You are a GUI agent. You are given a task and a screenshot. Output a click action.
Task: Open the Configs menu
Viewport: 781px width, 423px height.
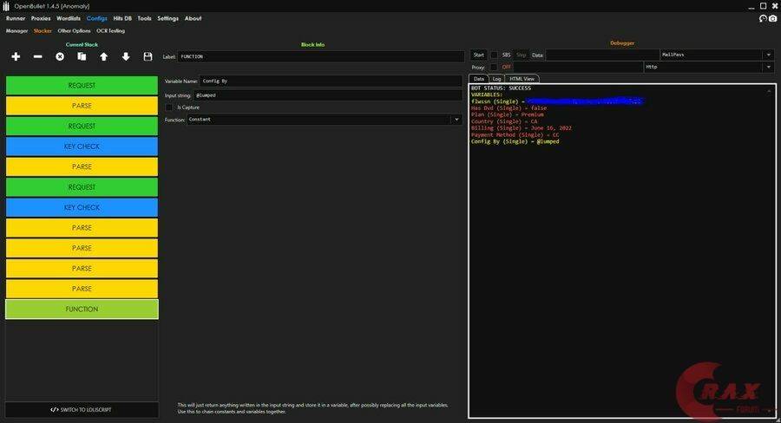pyautogui.click(x=96, y=18)
